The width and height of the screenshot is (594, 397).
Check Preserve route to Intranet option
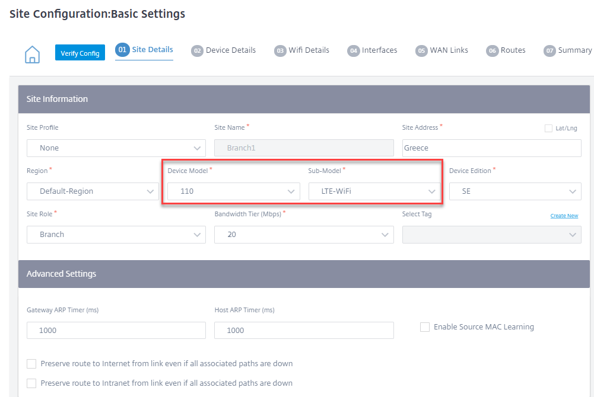[31, 383]
